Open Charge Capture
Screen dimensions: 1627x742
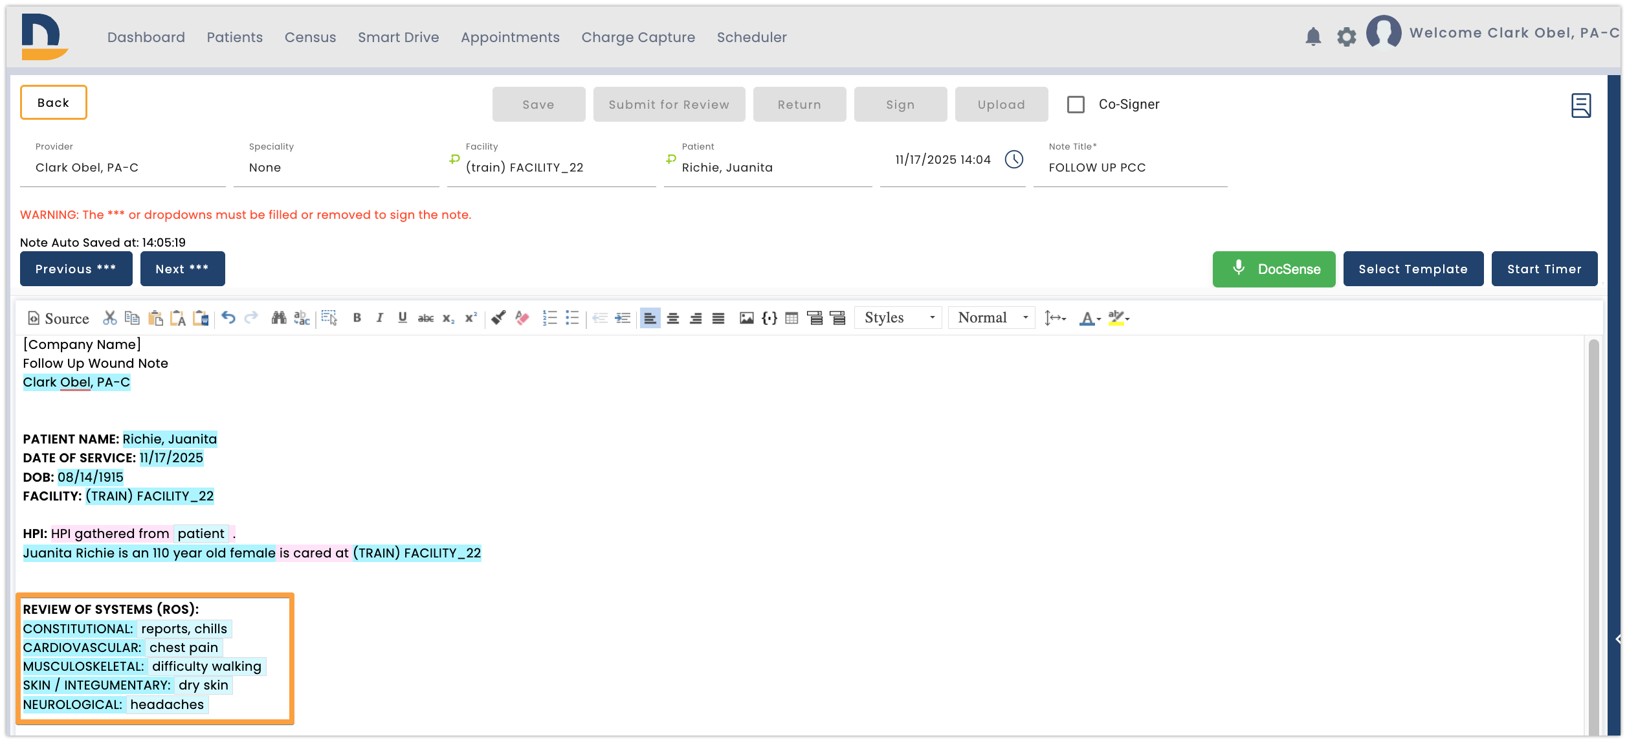click(638, 38)
